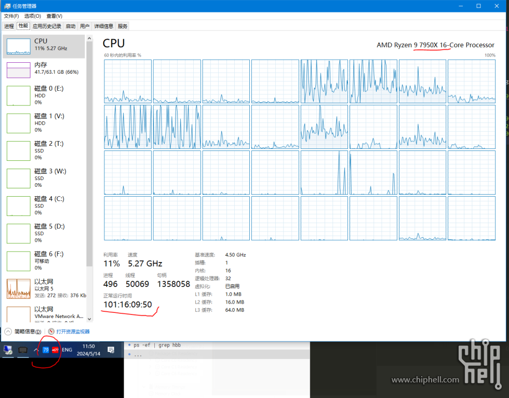Click the blue 79 tray icon
Image resolution: width=509 pixels, height=398 pixels.
46,350
